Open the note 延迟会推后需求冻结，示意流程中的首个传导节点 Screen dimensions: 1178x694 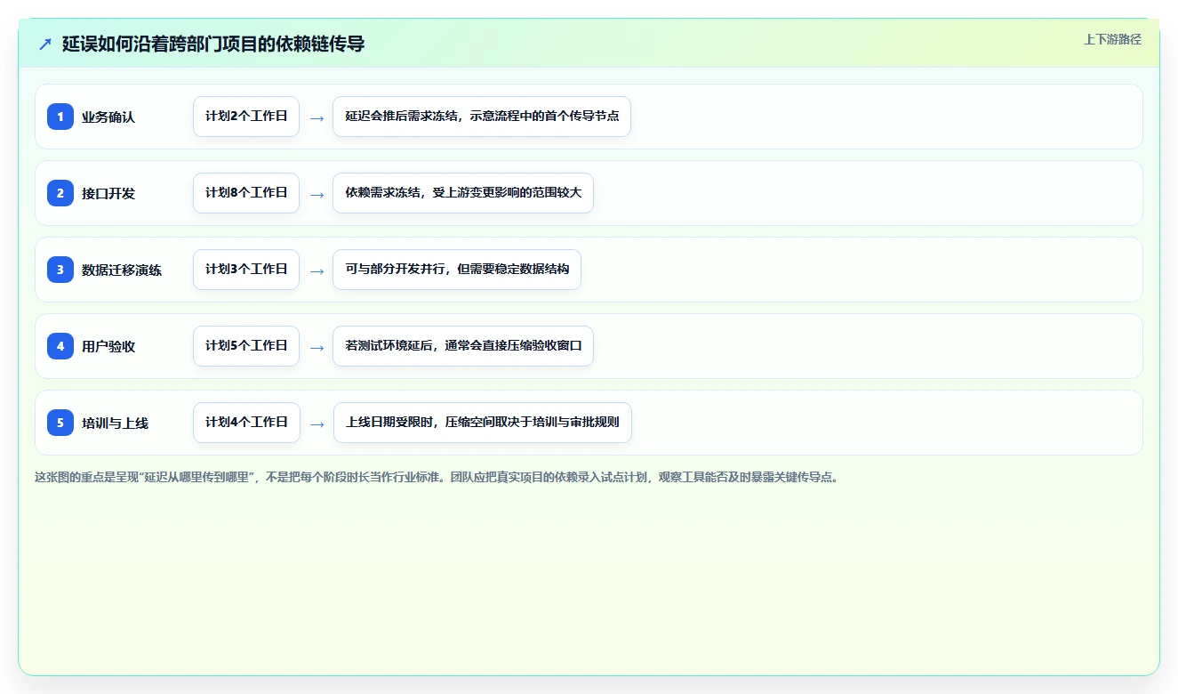pyautogui.click(x=482, y=117)
